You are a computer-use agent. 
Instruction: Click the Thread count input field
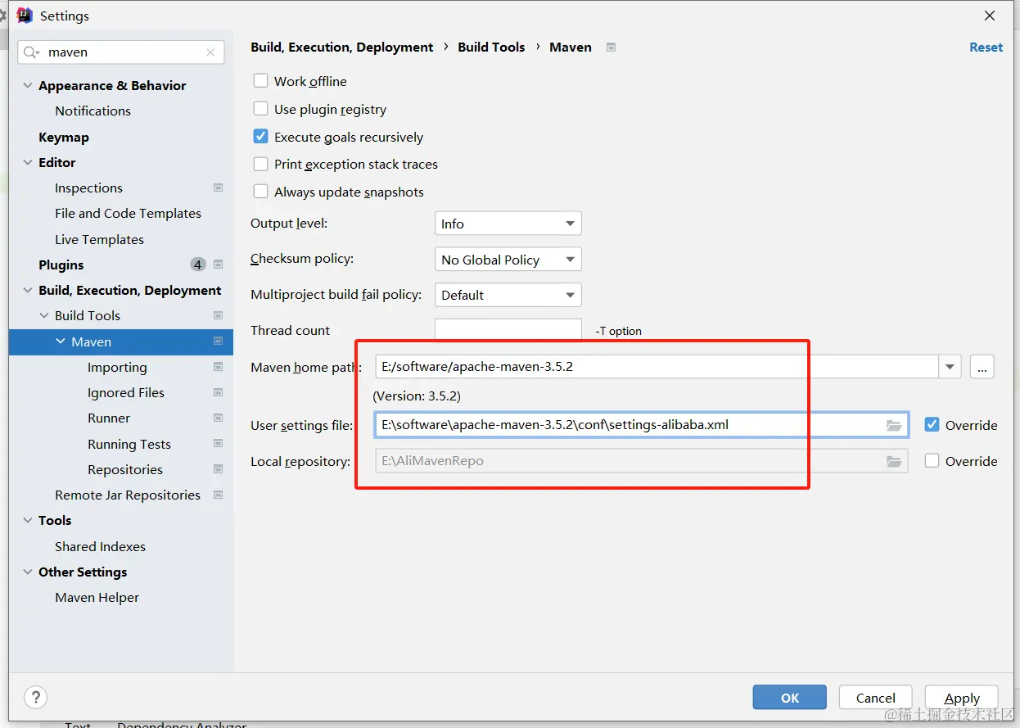(508, 330)
